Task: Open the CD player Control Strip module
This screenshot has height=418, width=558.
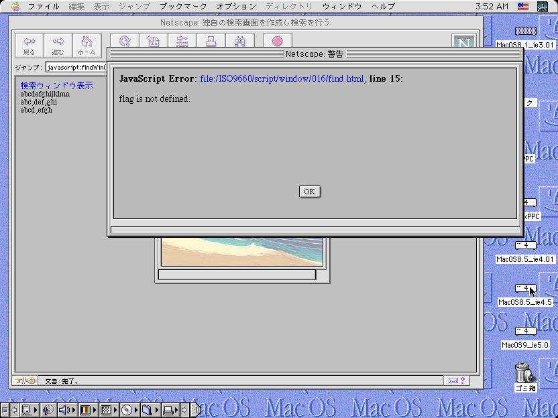Action: pyautogui.click(x=129, y=410)
